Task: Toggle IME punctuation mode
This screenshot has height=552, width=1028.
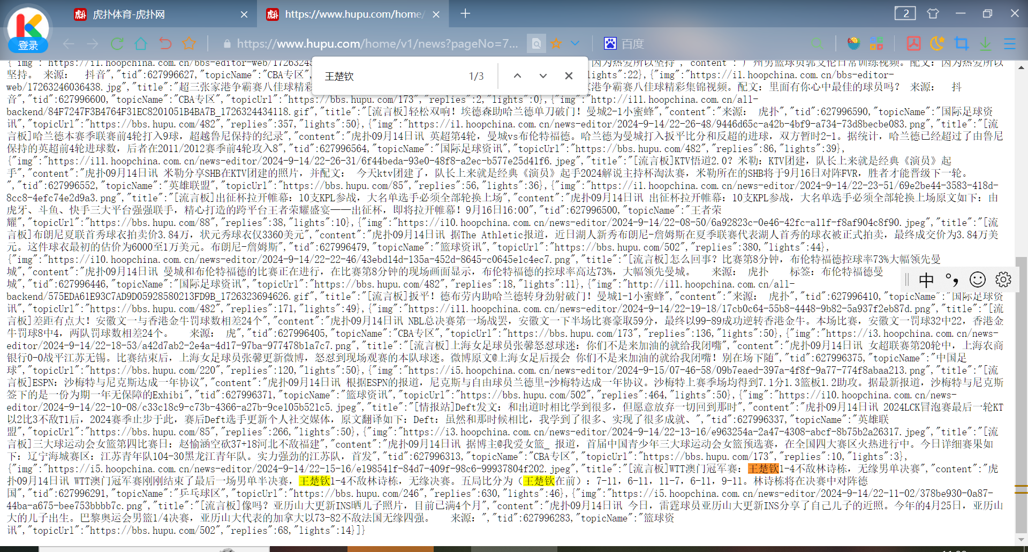Action: [951, 279]
